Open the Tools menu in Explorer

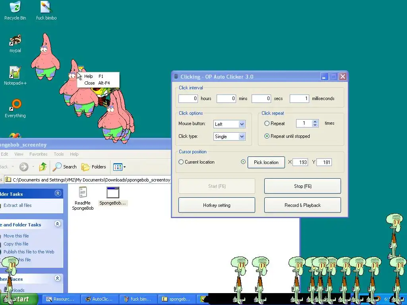click(x=59, y=154)
